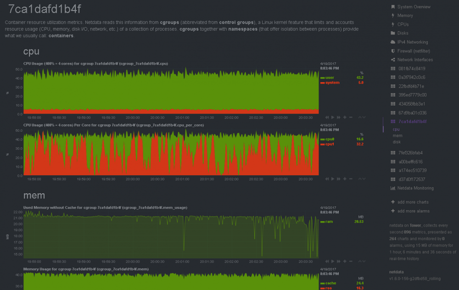Jump to the disk subsection in sidebar
This screenshot has height=290, width=459.
397,142
